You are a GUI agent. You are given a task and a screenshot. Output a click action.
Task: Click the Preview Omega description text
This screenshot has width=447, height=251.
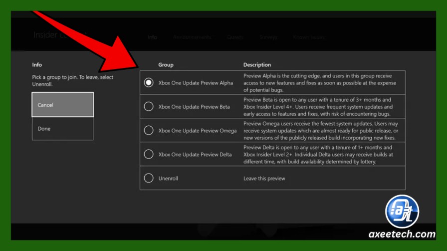321,131
